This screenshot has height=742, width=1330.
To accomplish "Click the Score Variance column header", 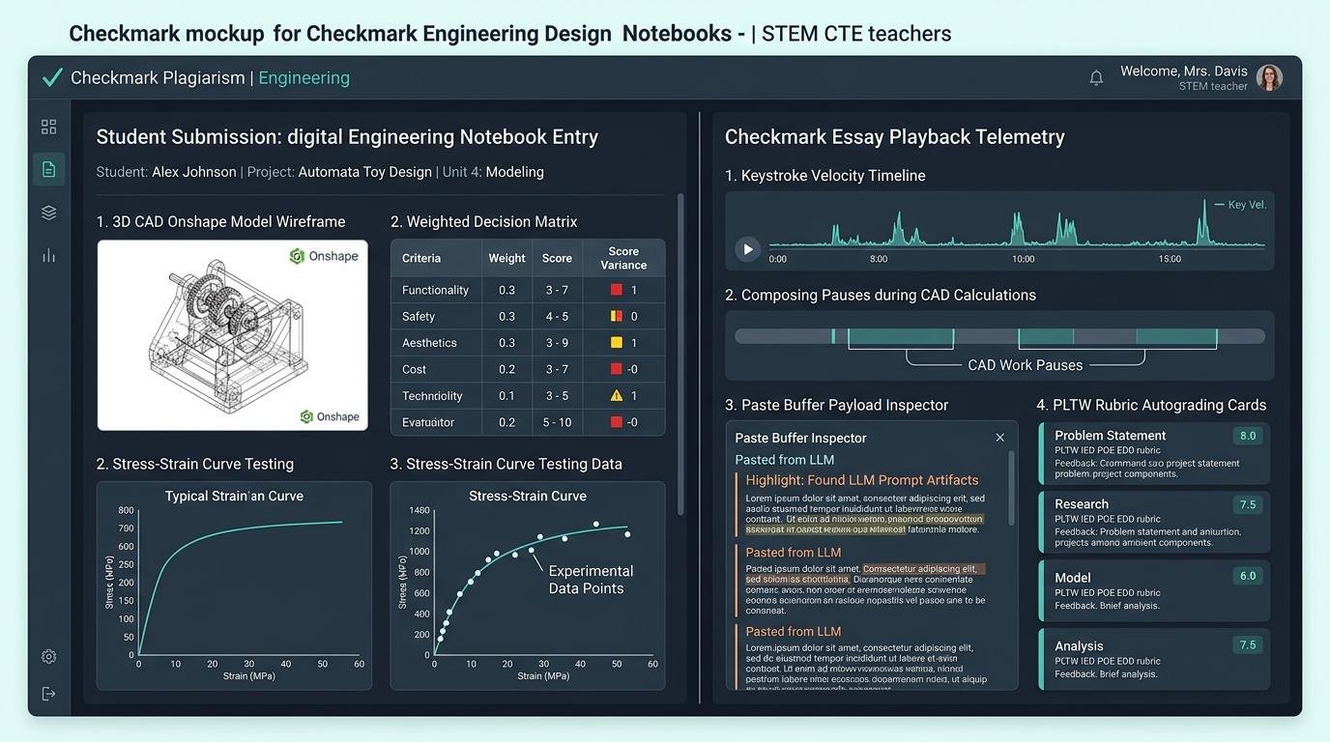I will click(x=623, y=258).
